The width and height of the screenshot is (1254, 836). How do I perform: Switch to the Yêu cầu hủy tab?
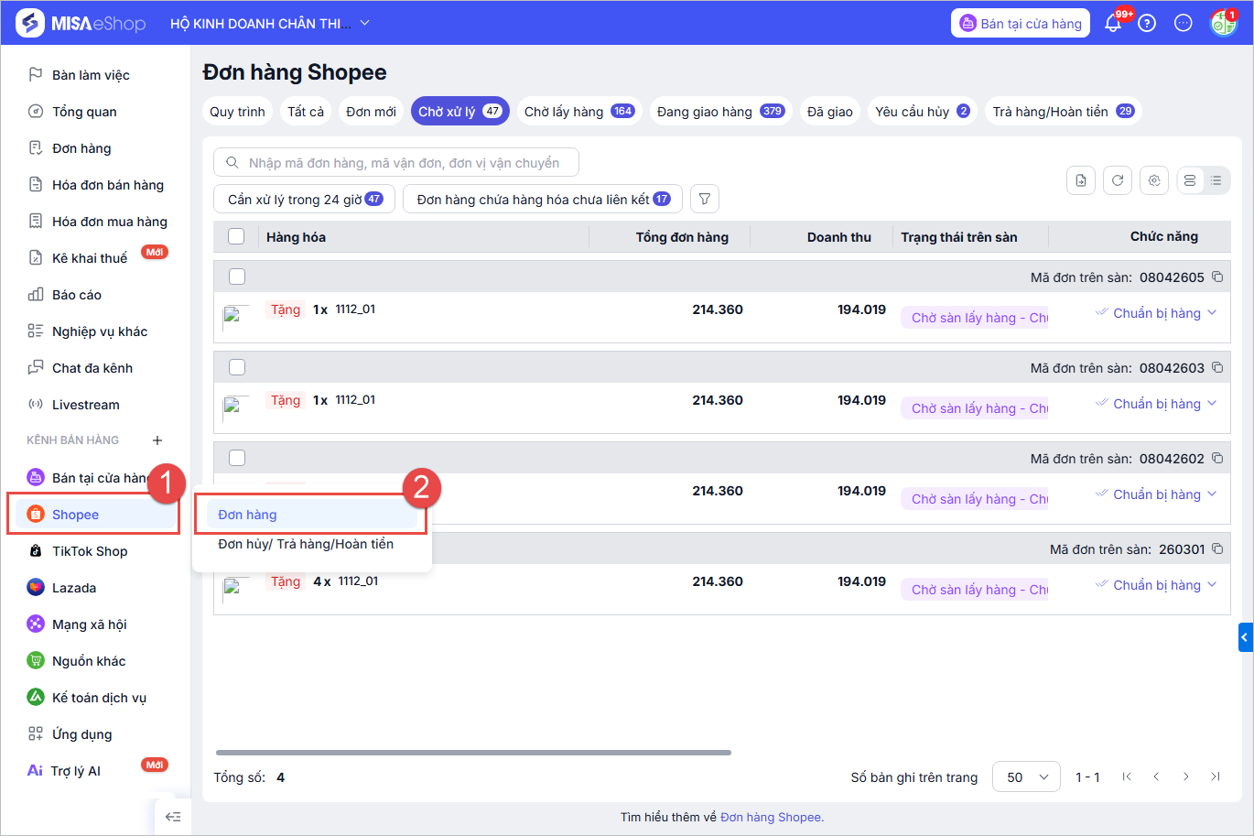pyautogui.click(x=922, y=112)
